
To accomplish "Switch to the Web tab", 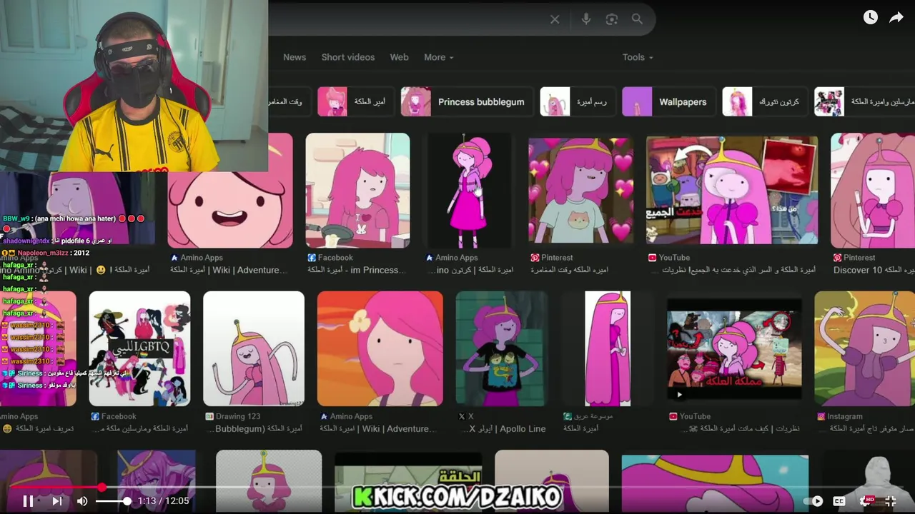I will [399, 57].
